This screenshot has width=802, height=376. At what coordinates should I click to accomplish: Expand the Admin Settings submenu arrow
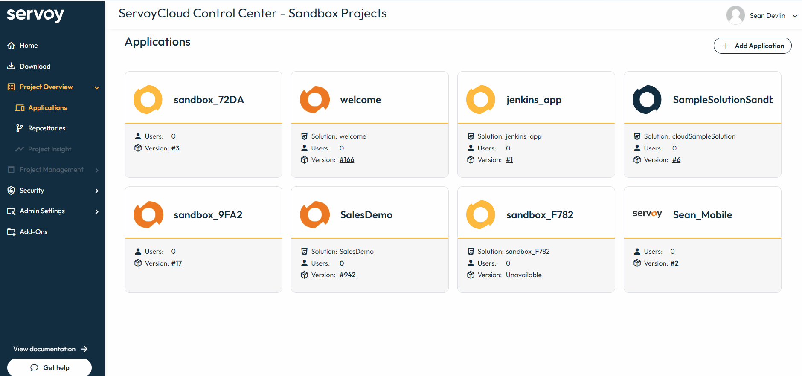[x=97, y=211]
